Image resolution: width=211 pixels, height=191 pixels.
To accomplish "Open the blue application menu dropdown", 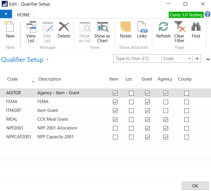I will (x=6, y=14).
